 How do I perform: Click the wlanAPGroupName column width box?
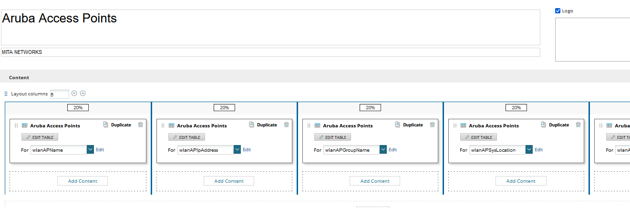tap(370, 108)
